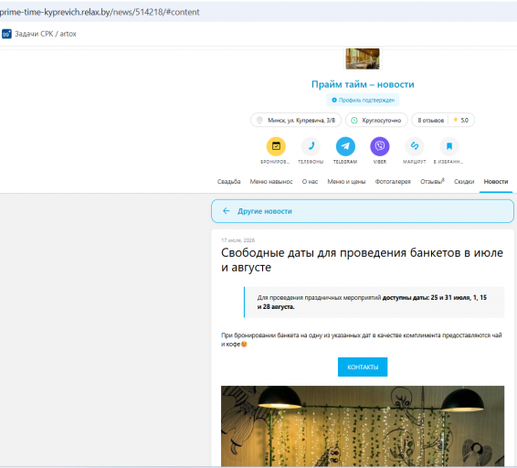Image resolution: width=517 pixels, height=468 pixels.
Task: Open the Скидки tab
Action: pos(464,182)
